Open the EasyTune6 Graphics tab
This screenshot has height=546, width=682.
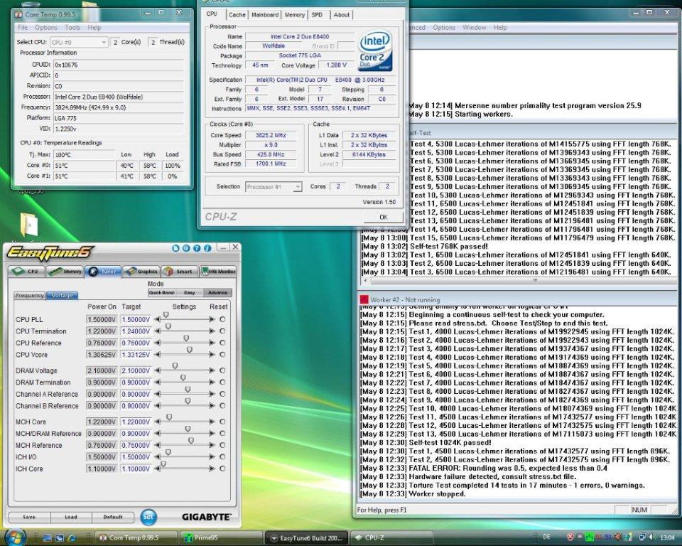(141, 272)
